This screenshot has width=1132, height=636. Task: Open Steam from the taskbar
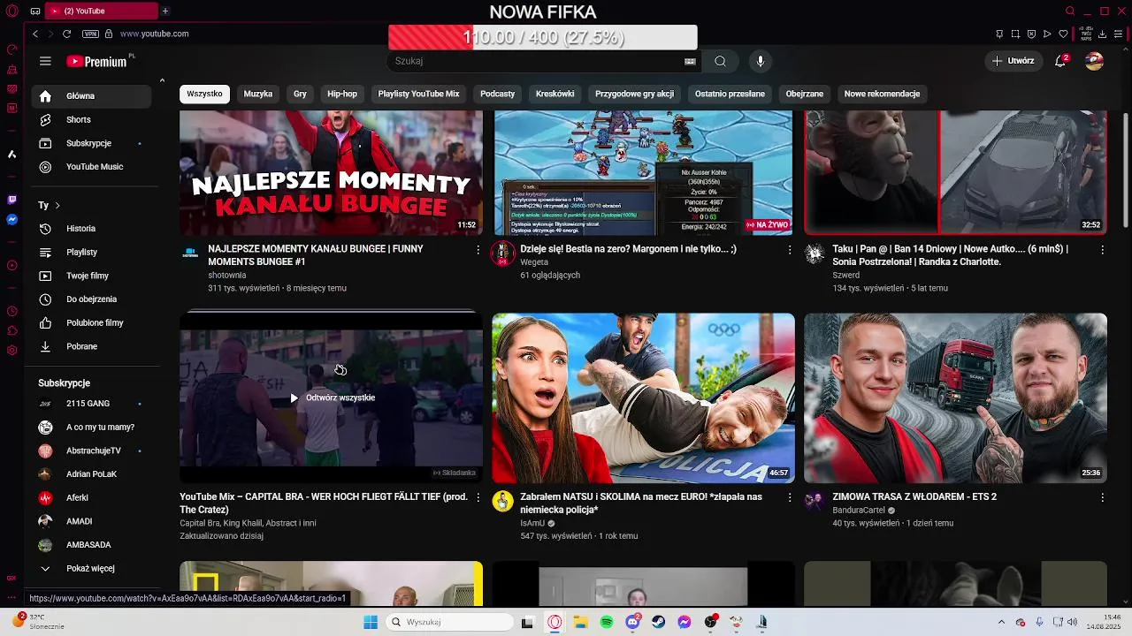coord(659,622)
